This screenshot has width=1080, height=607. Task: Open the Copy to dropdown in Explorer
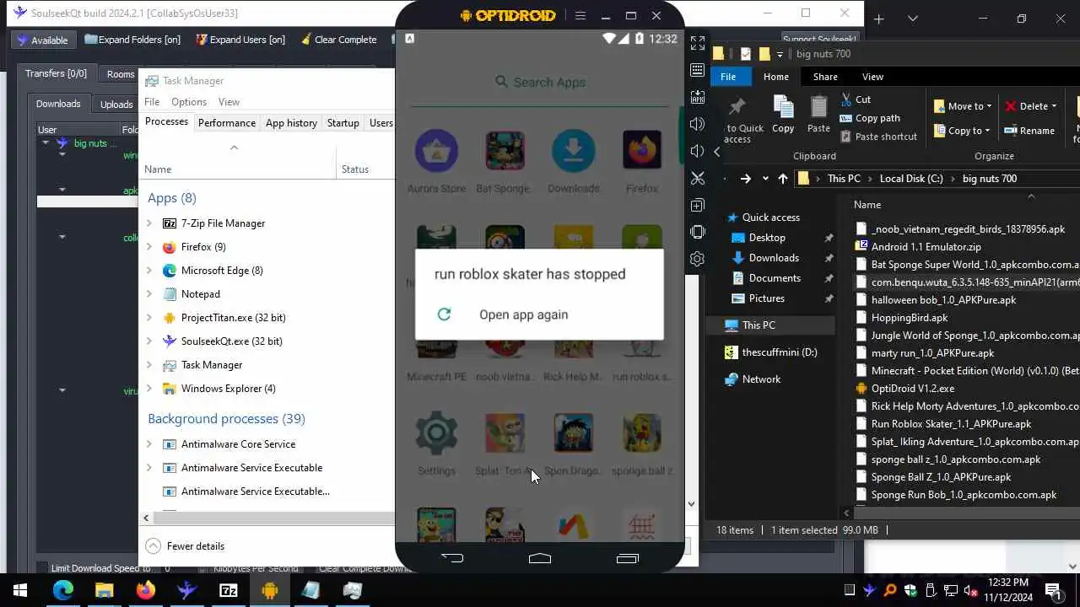point(963,131)
